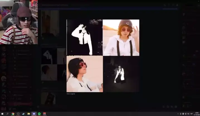Click the bottom-right dark glowing photo
This screenshot has width=200, height=116.
tap(121, 74)
